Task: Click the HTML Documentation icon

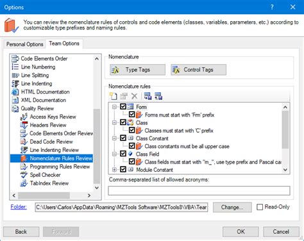Action: tap(15, 92)
